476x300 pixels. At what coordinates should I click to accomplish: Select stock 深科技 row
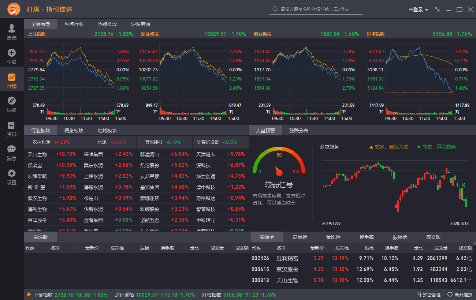click(220, 165)
